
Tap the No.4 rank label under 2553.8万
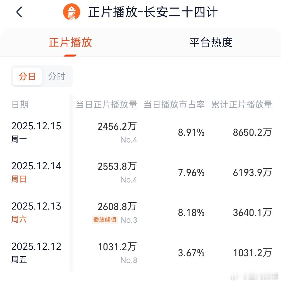[x=129, y=180]
